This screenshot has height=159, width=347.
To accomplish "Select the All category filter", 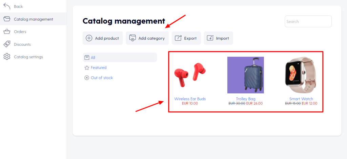I will [120, 57].
